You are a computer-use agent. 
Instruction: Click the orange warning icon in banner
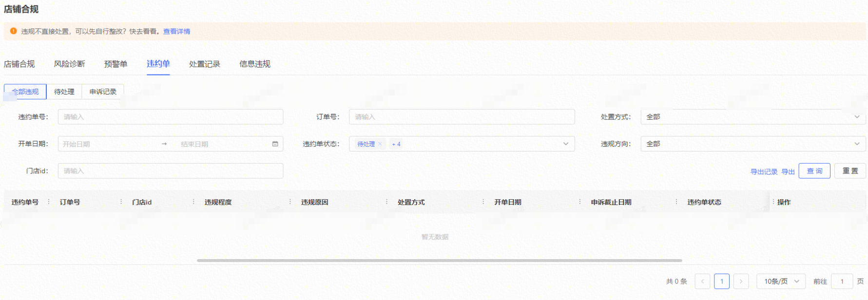pos(13,31)
